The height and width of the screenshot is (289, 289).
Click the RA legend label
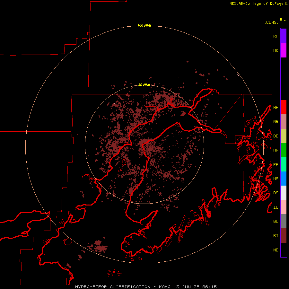pyautogui.click(x=276, y=165)
